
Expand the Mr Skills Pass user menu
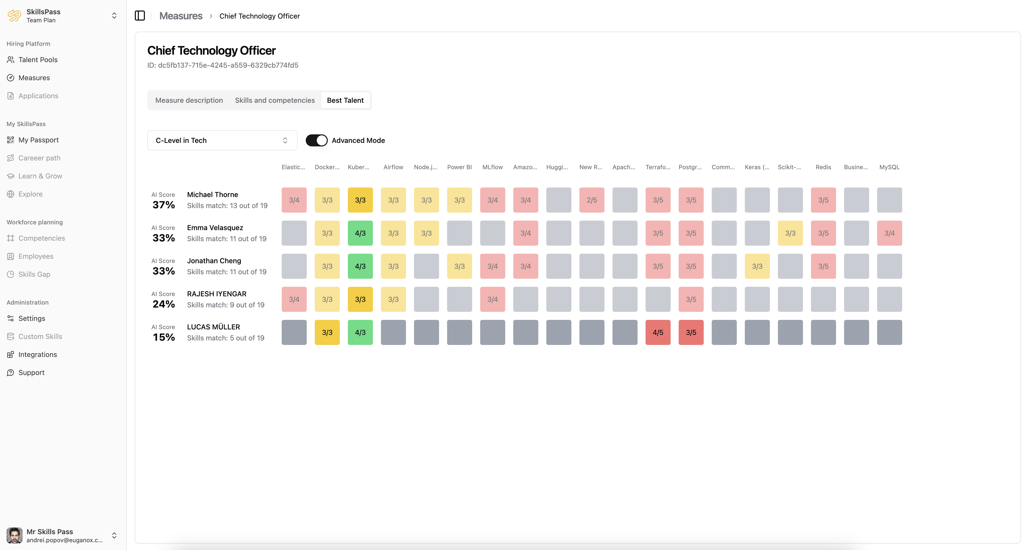point(114,535)
